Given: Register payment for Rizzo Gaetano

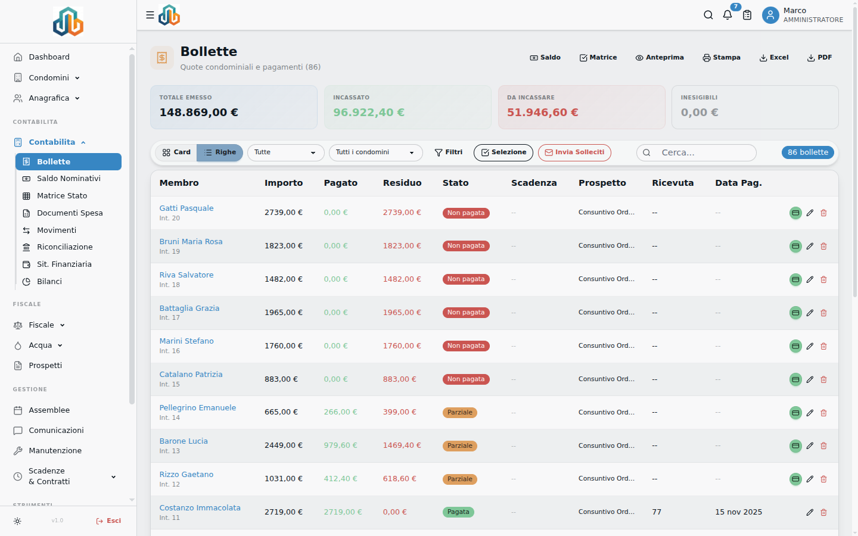Looking at the screenshot, I should tap(795, 479).
